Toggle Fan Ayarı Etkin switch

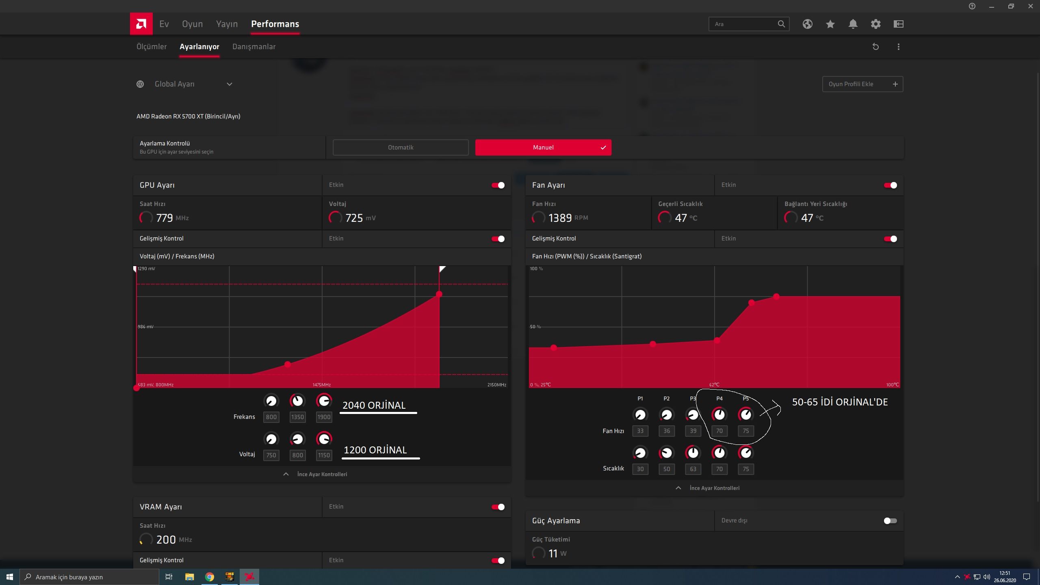[x=890, y=185]
